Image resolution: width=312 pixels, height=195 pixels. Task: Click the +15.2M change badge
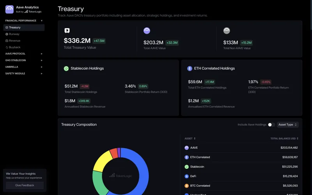246,43
